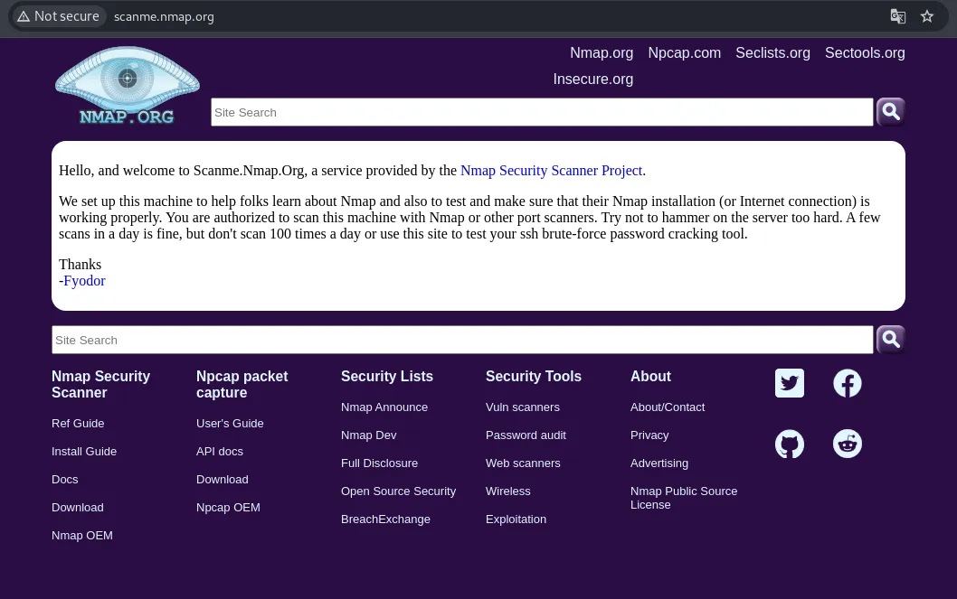The width and height of the screenshot is (957, 599).
Task: Open Nmap's Facebook page
Action: [x=847, y=383]
